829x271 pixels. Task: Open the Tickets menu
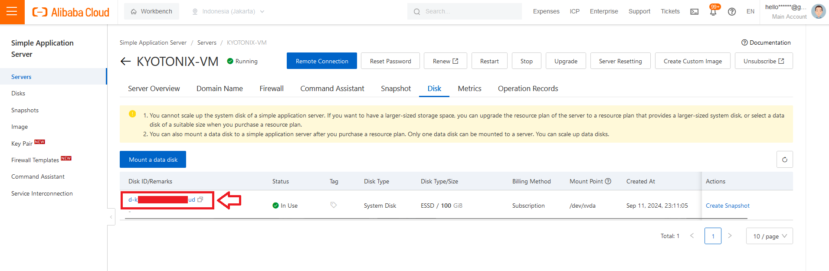click(670, 12)
